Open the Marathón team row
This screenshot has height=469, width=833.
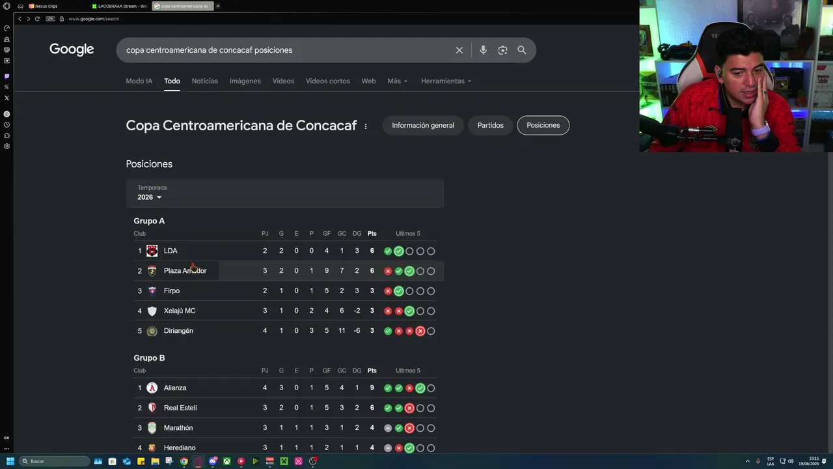click(x=285, y=428)
